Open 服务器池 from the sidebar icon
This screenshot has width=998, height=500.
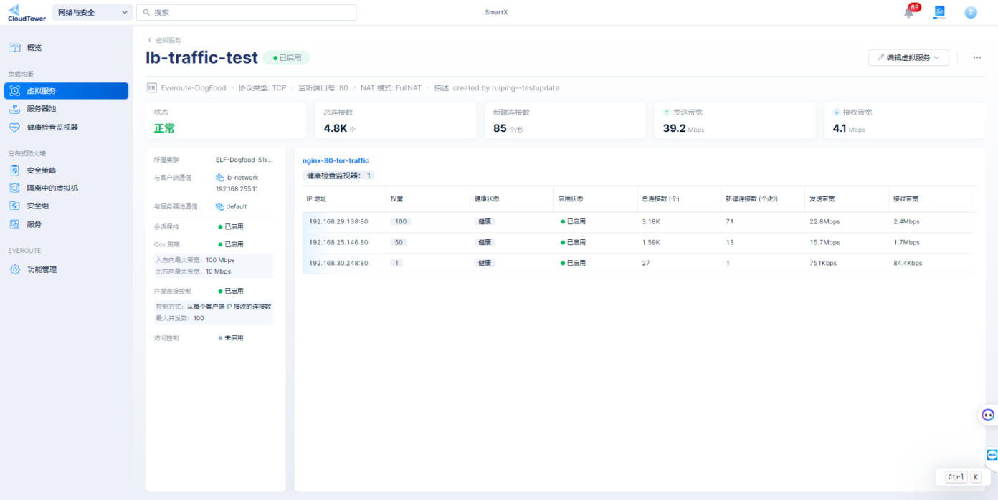click(16, 110)
